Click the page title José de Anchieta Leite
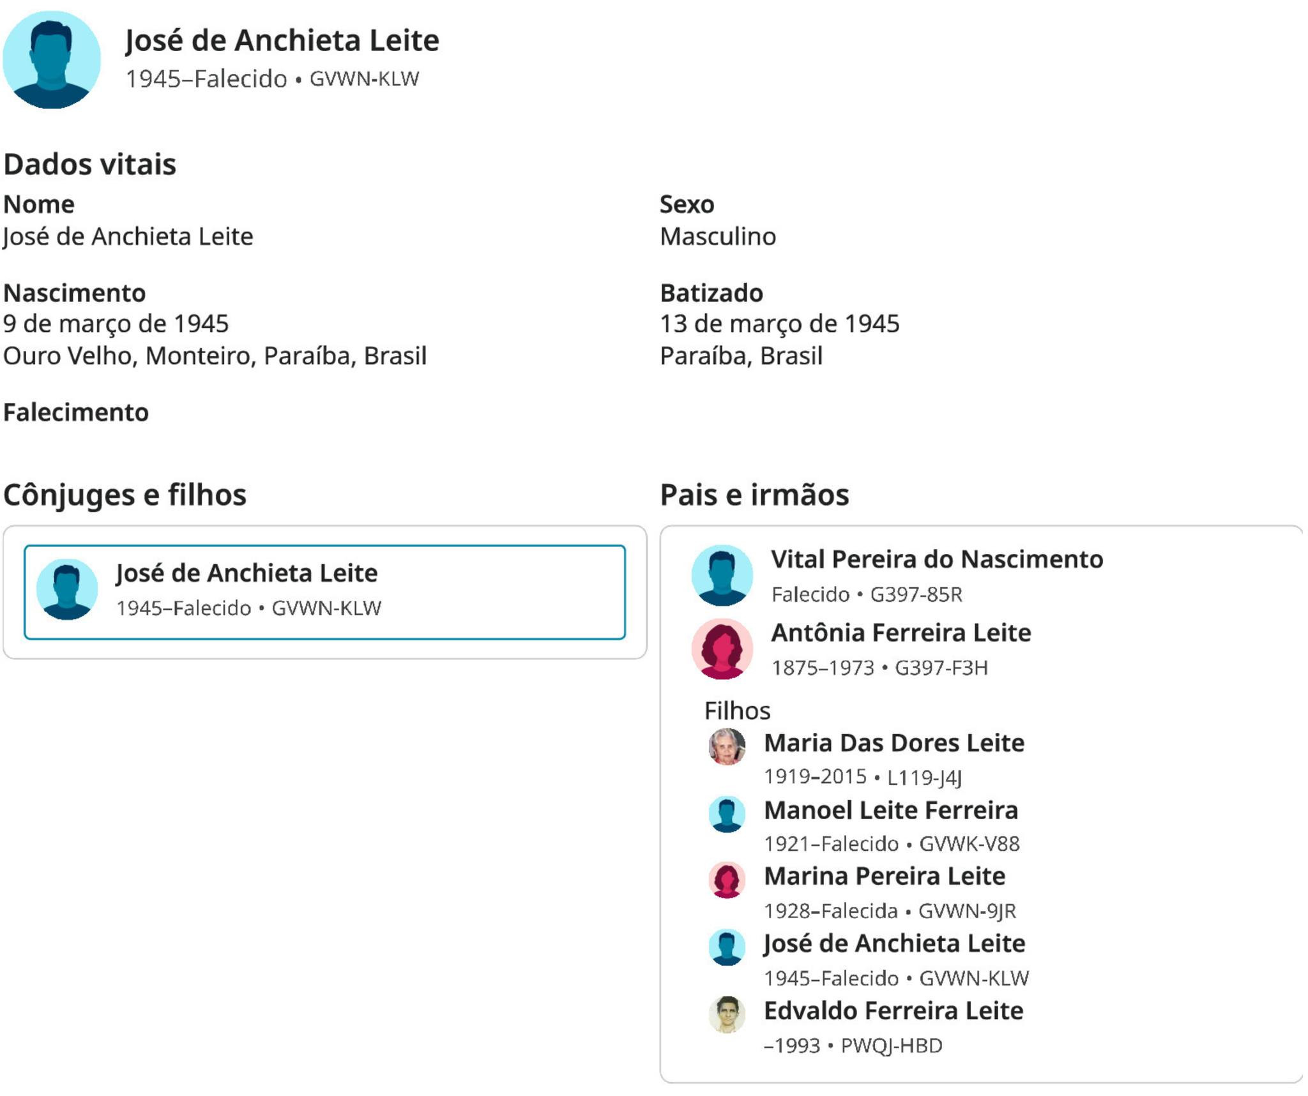 tap(282, 40)
